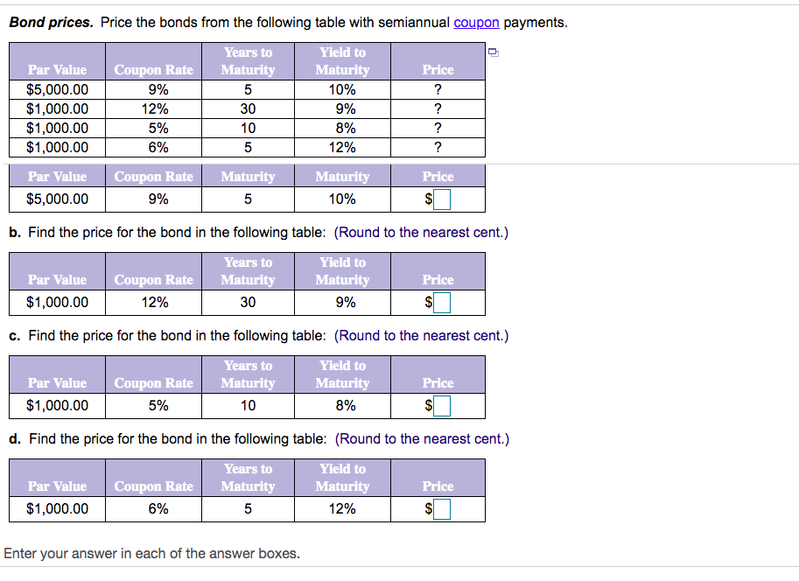Click the pop-out icon beside top table
This screenshot has width=799, height=581.
coord(494,52)
